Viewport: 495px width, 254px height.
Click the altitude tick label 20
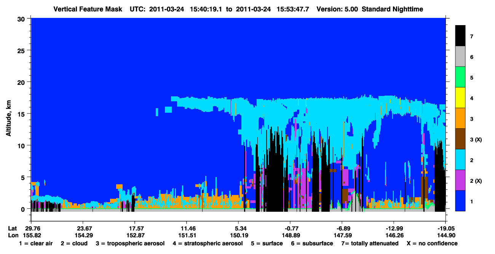(x=22, y=82)
